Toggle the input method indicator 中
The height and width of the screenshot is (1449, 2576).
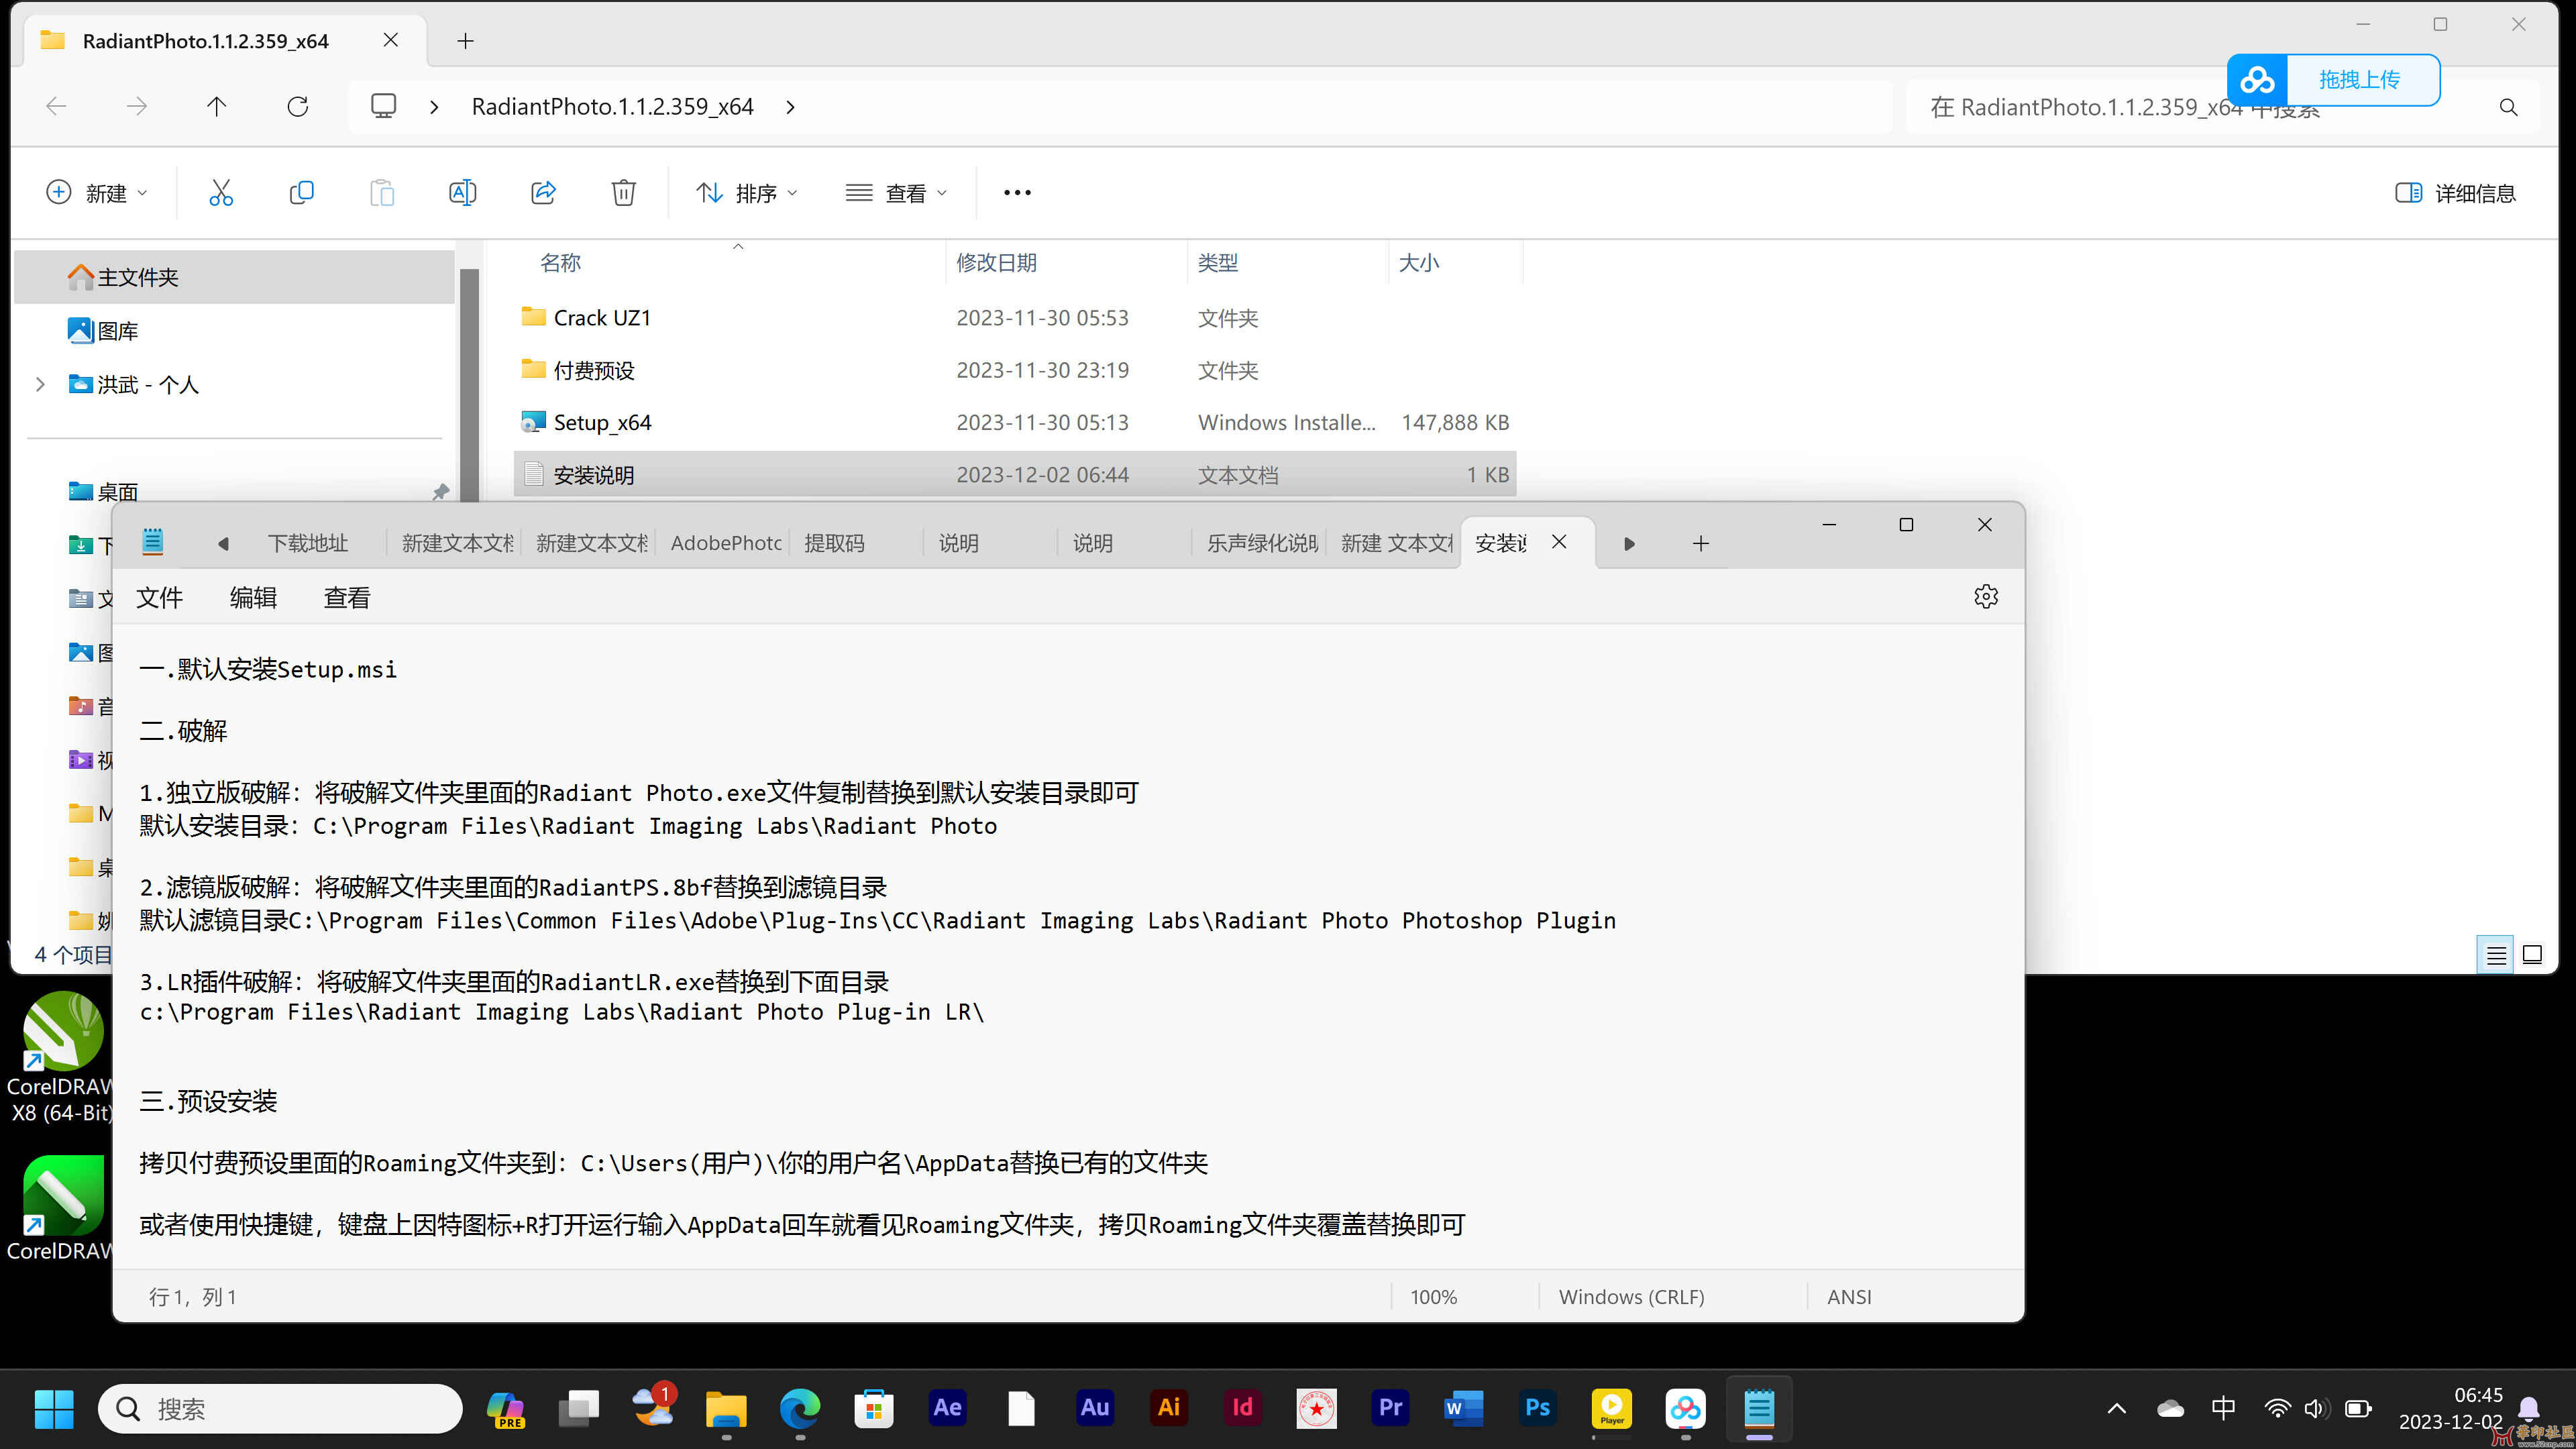click(2223, 1408)
